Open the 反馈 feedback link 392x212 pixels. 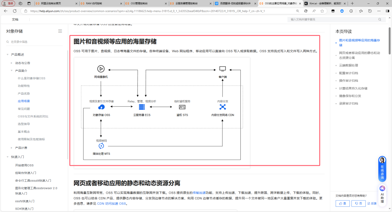(371, 204)
